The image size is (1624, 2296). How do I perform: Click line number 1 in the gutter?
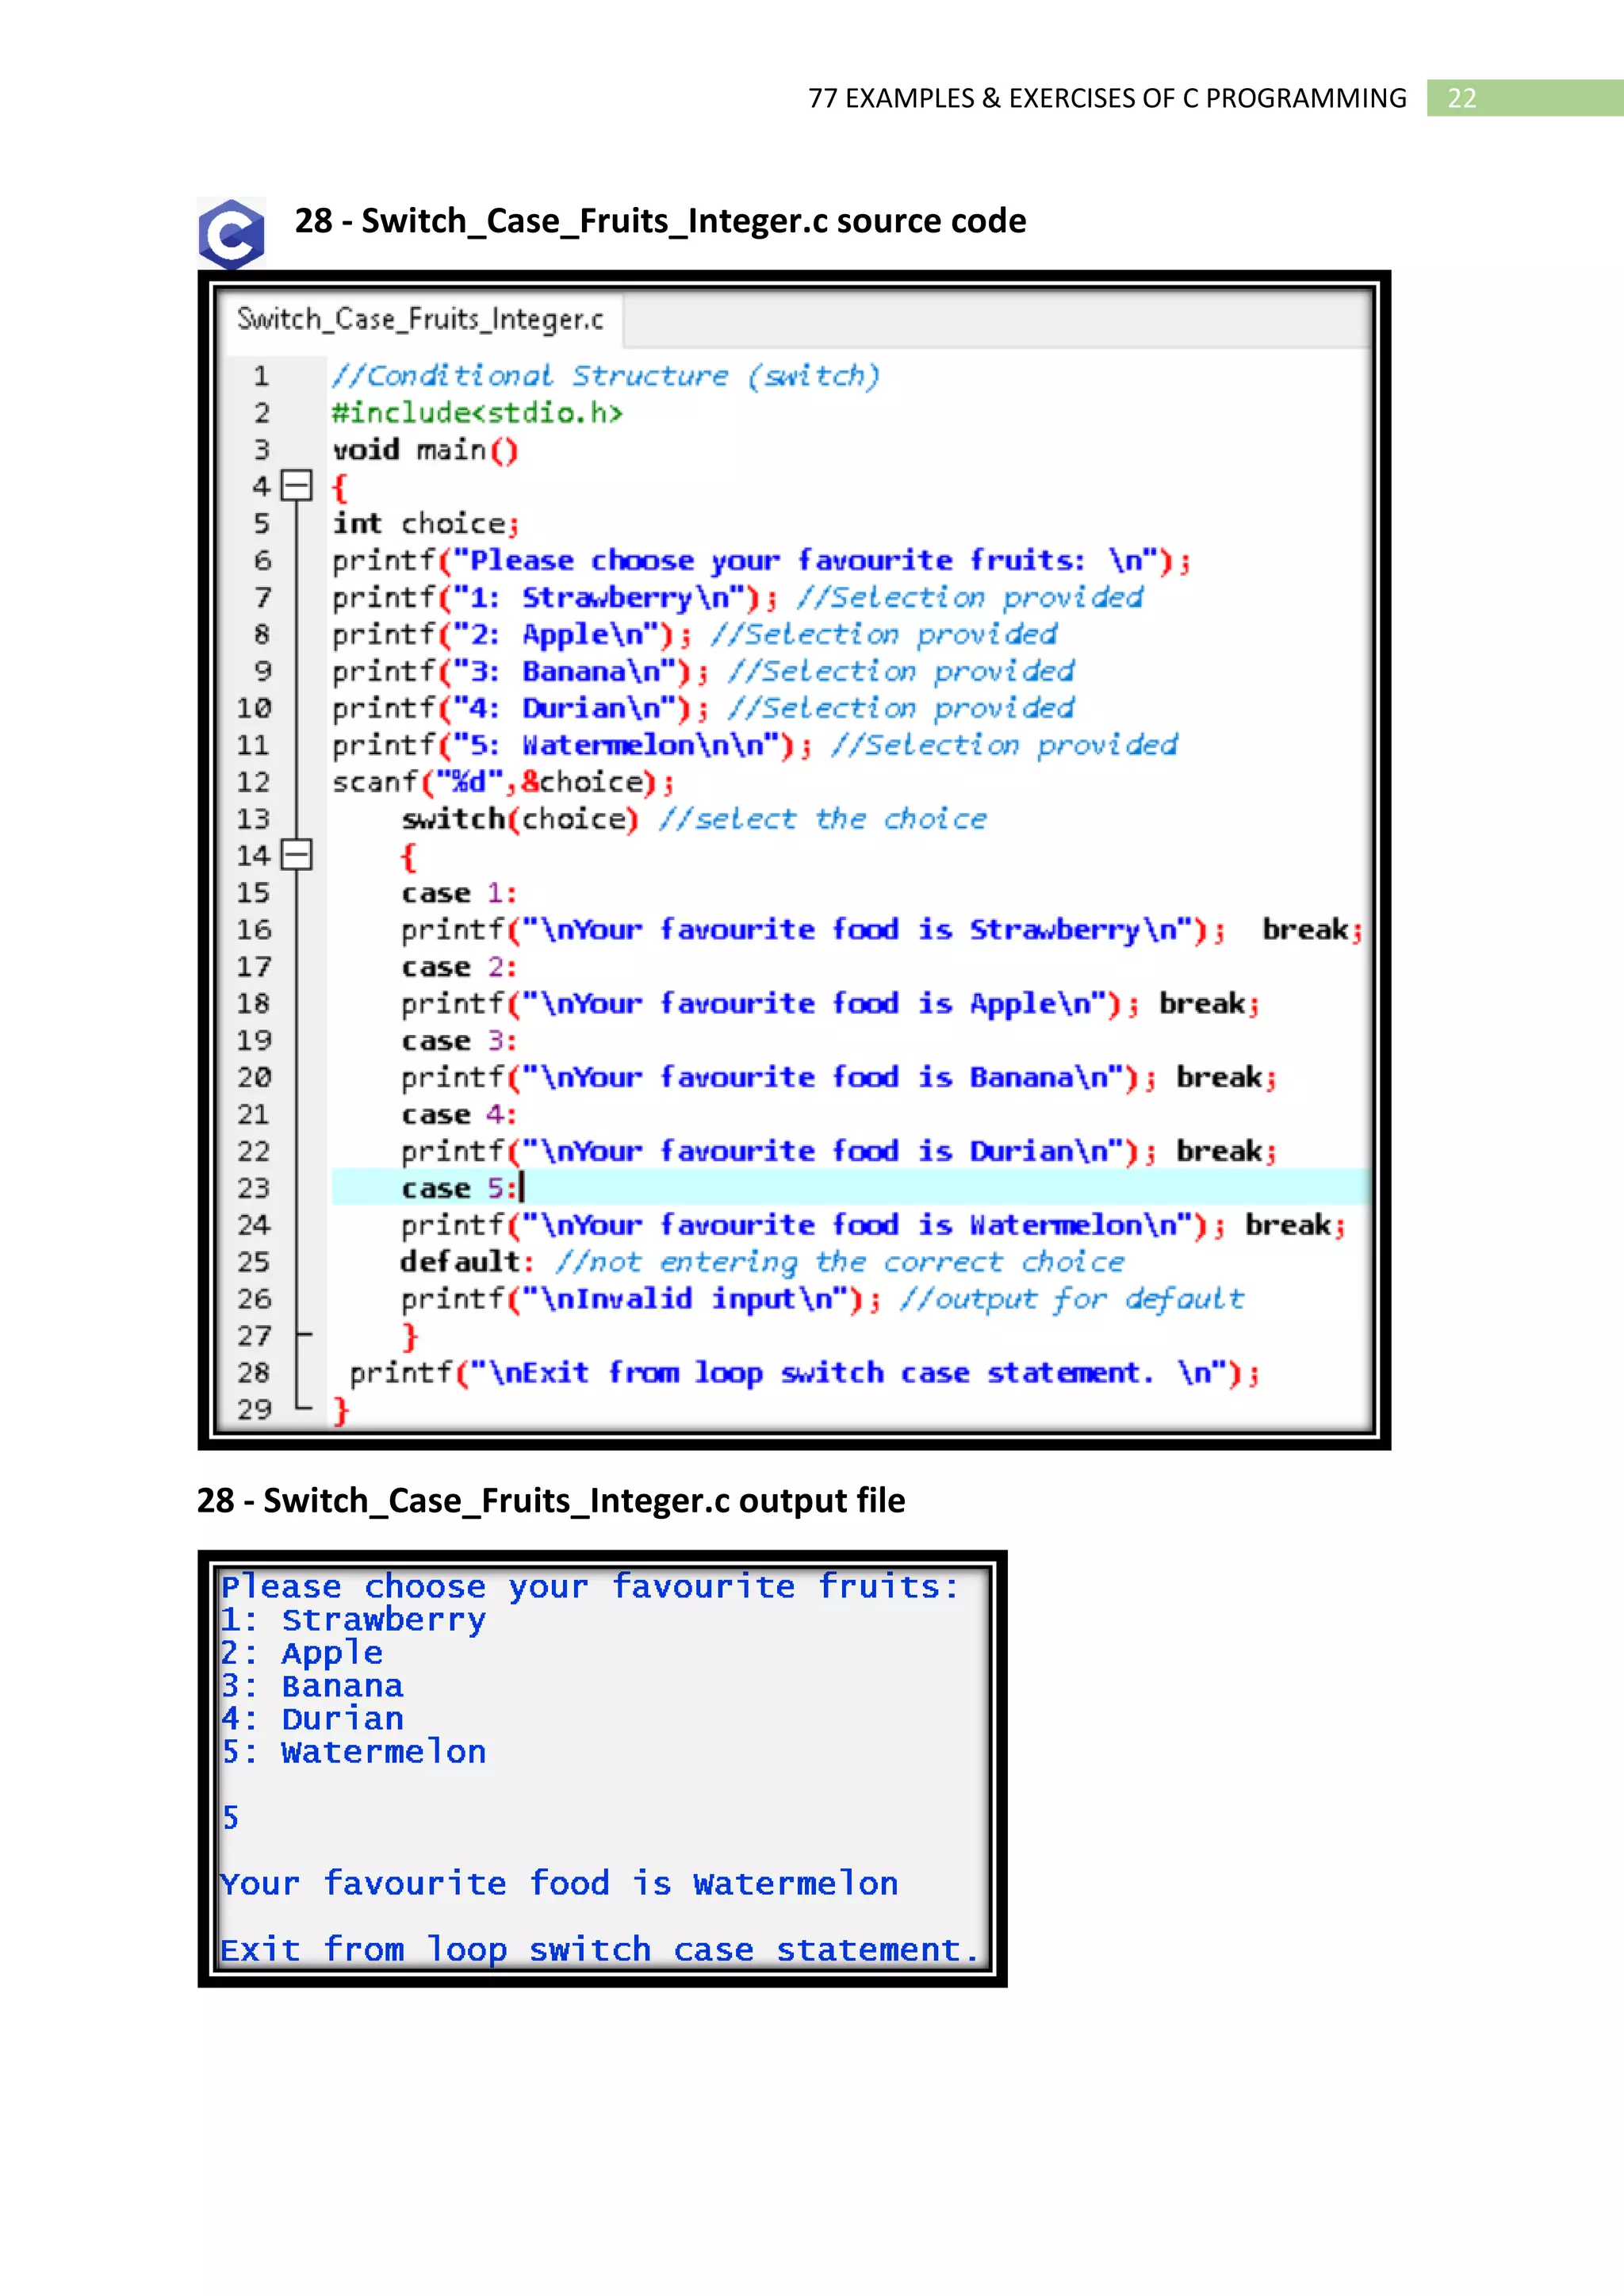pyautogui.click(x=261, y=376)
